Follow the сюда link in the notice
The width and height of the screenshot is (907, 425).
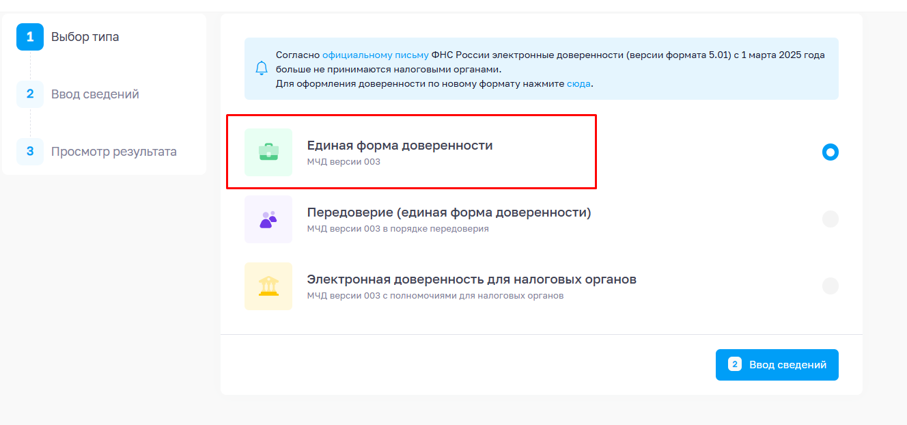click(x=578, y=84)
